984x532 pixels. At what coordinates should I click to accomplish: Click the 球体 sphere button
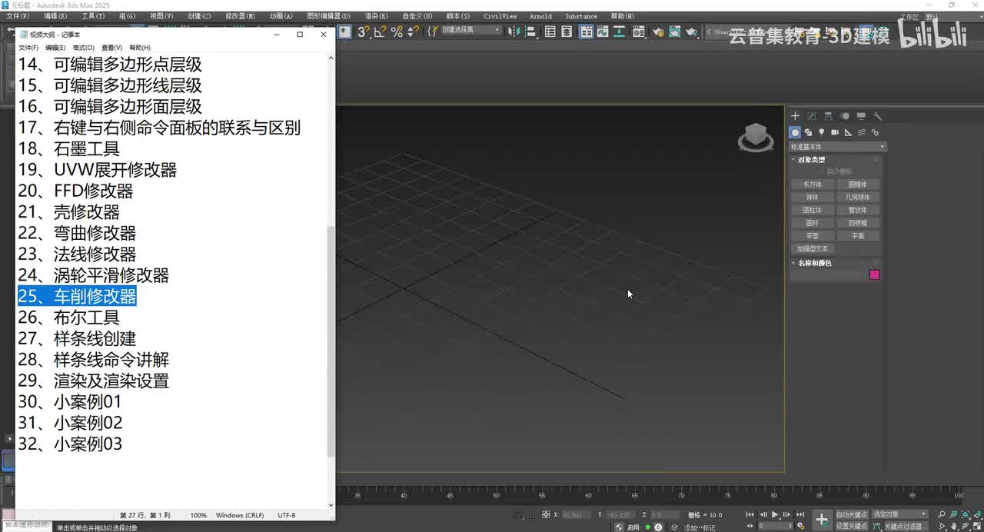(x=813, y=198)
